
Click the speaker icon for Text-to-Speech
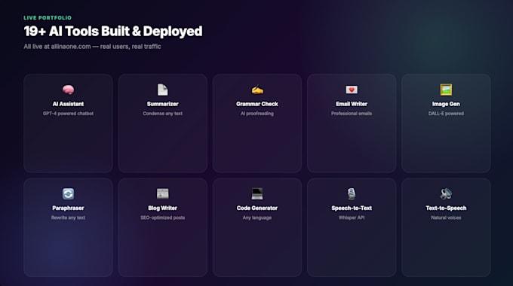[x=446, y=193]
